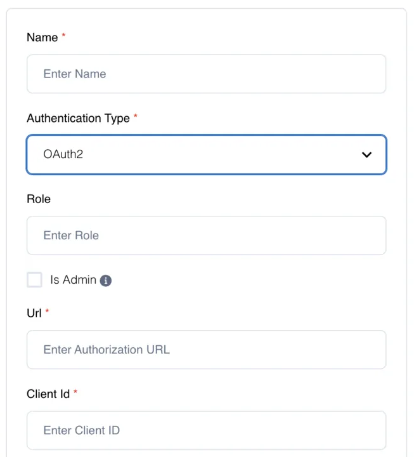Click the selected OAuth2 value
The width and height of the screenshot is (414, 457).
(x=63, y=154)
